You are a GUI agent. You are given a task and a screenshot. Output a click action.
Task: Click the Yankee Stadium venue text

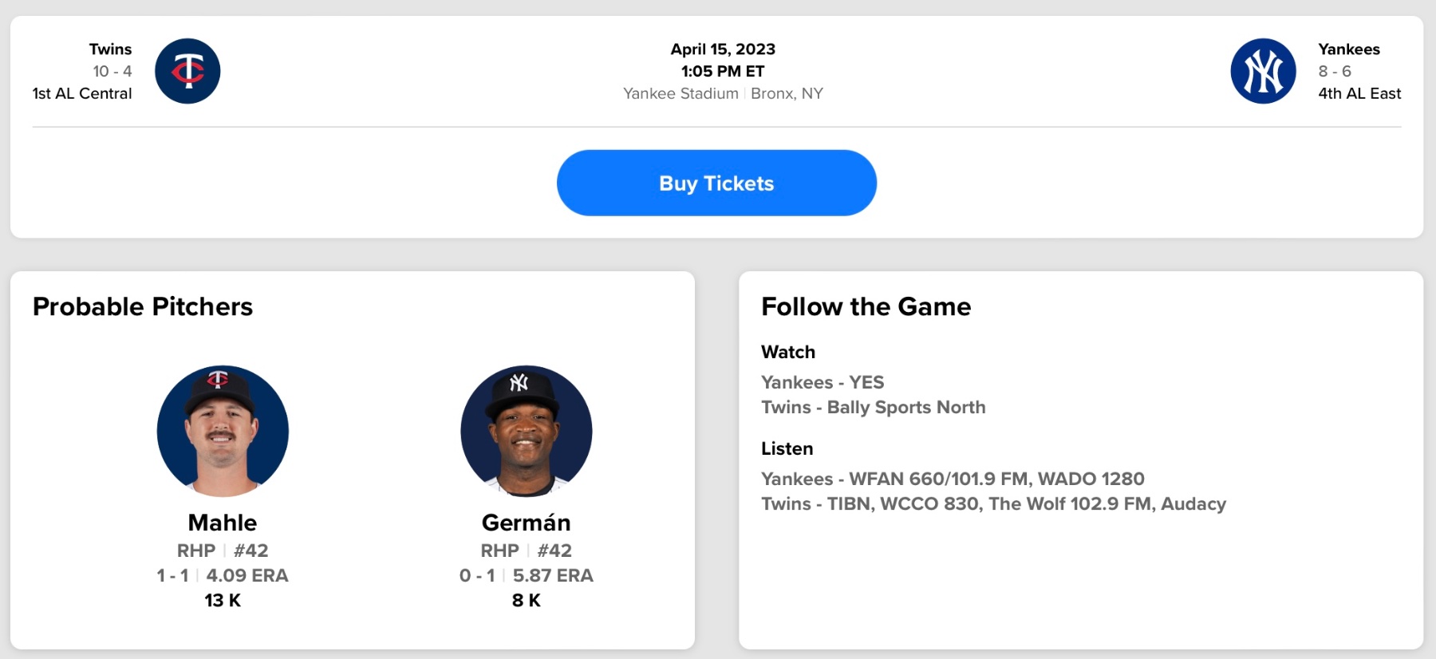click(681, 93)
